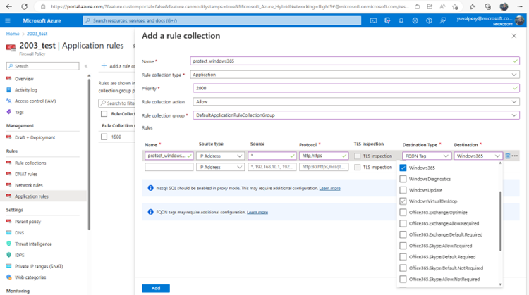
Task: Open Cloud Shell from the top bar
Action: click(x=373, y=20)
